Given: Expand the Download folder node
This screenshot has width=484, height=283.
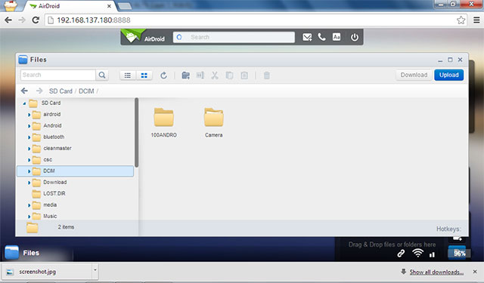Looking at the screenshot, I should (29, 183).
